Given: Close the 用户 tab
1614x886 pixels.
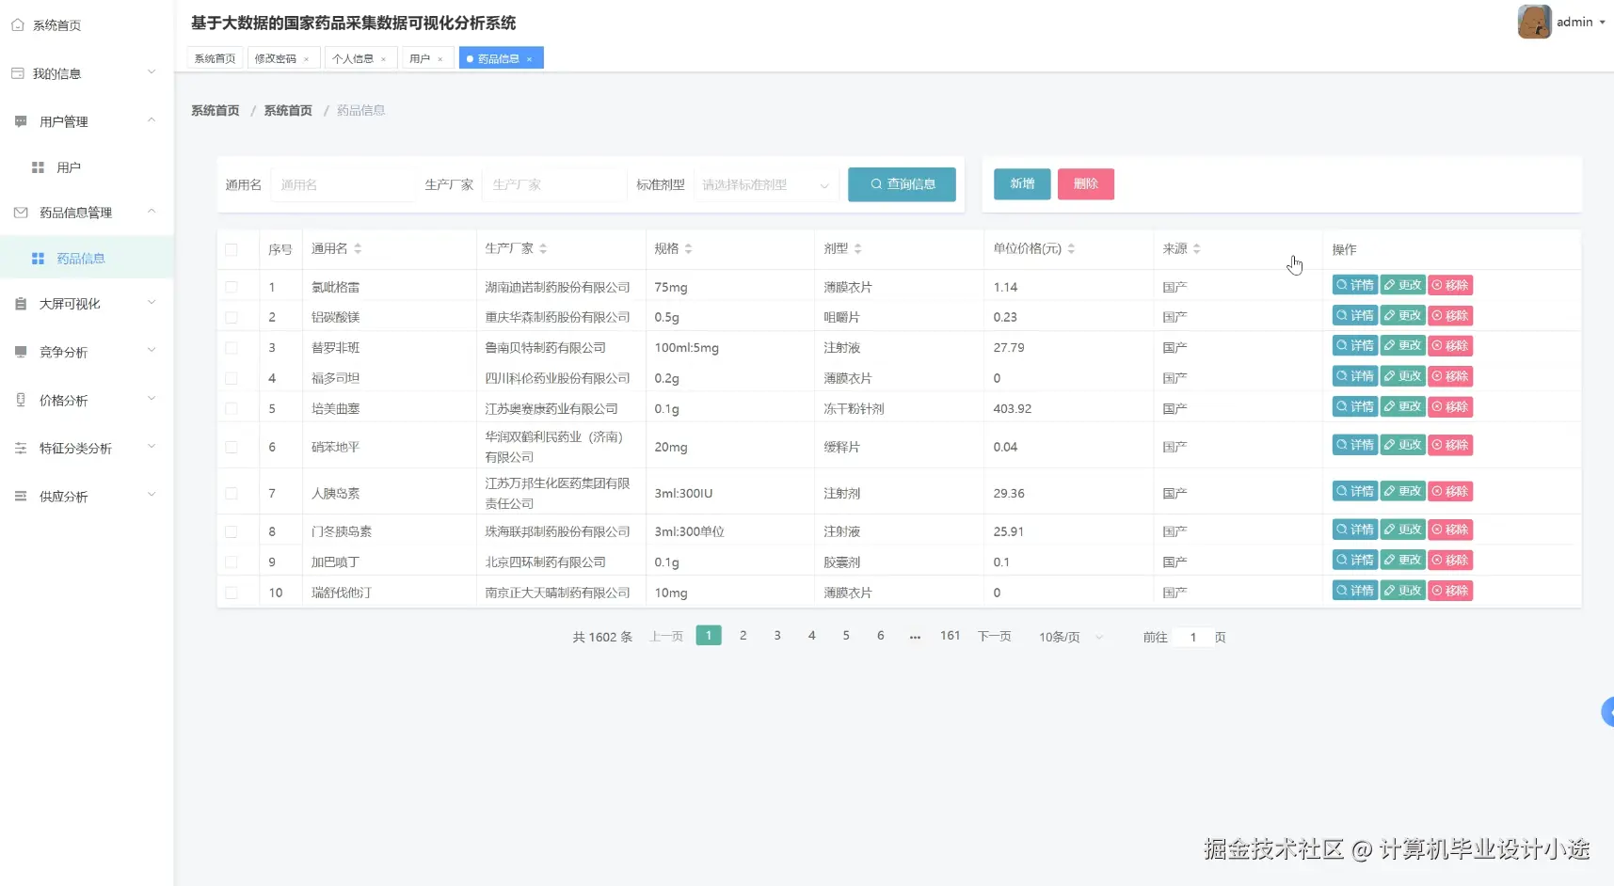Looking at the screenshot, I should tap(440, 58).
